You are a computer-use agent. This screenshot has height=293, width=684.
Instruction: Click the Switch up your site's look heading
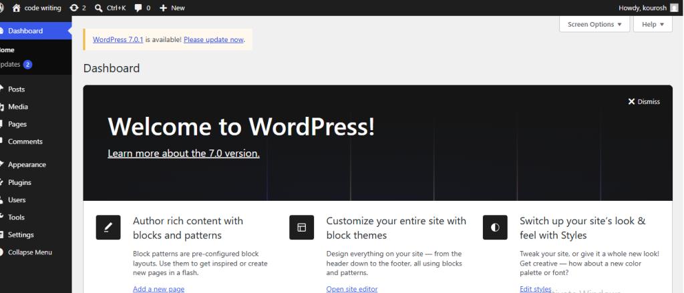[582, 228]
